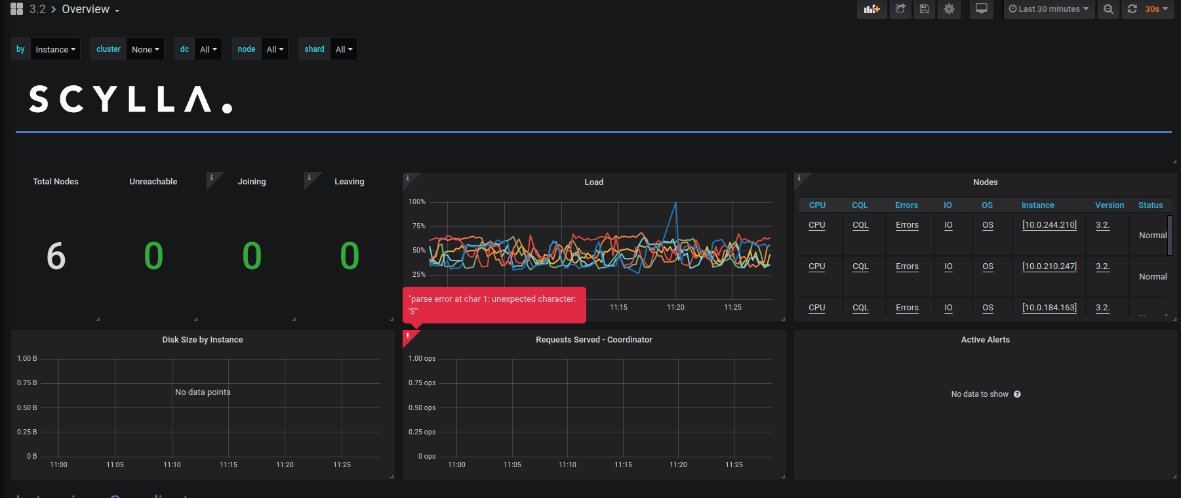This screenshot has width=1181, height=498.
Task: Open the Share dashboard icon
Action: 900,9
